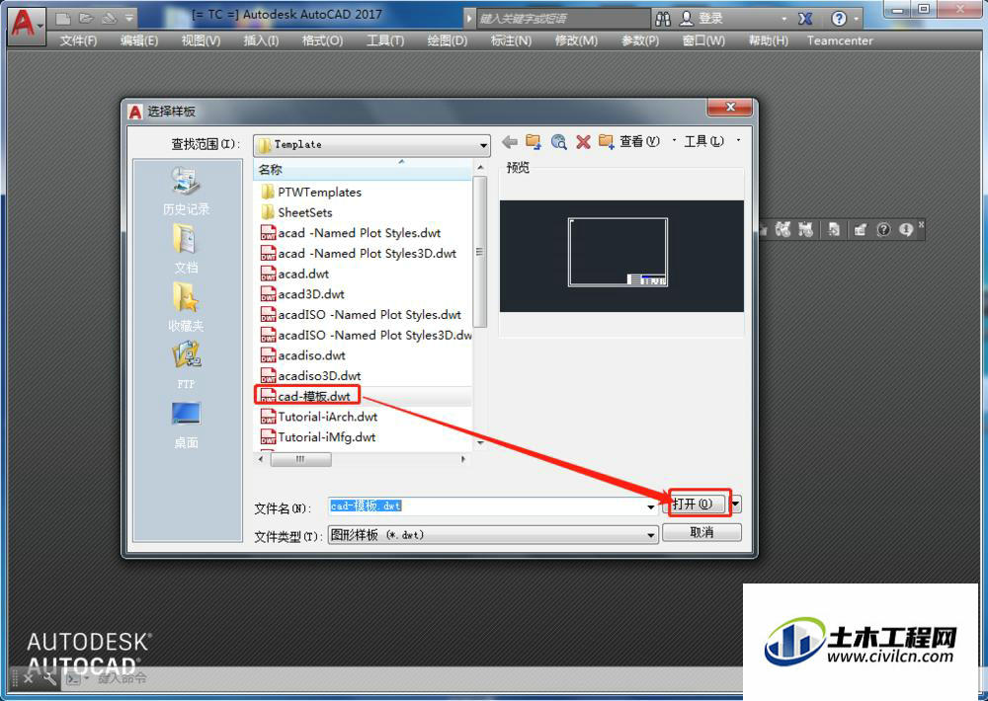Viewport: 988px width, 701px height.
Task: Expand the 查看(V) view menu in dialog
Action: [646, 141]
